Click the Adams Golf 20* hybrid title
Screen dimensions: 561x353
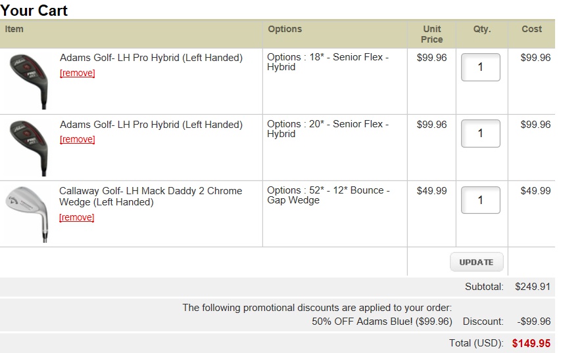tap(151, 125)
